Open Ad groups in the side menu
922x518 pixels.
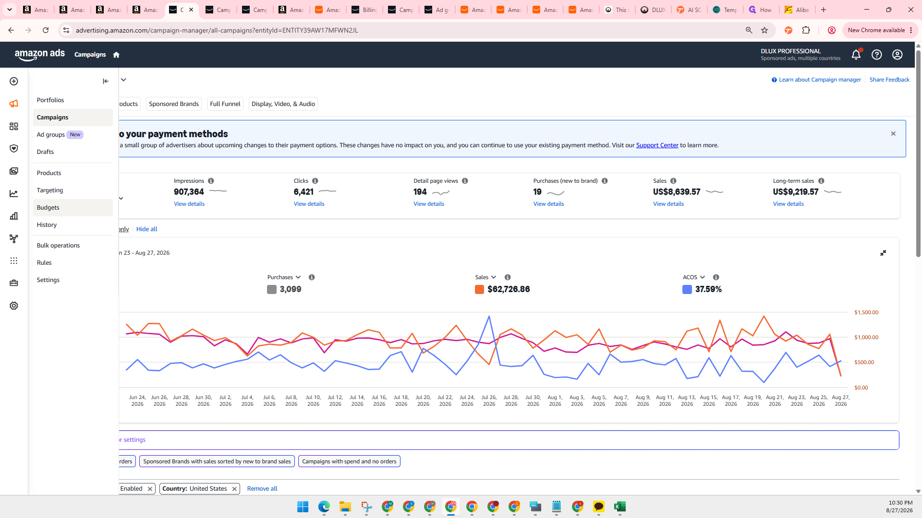point(73,135)
